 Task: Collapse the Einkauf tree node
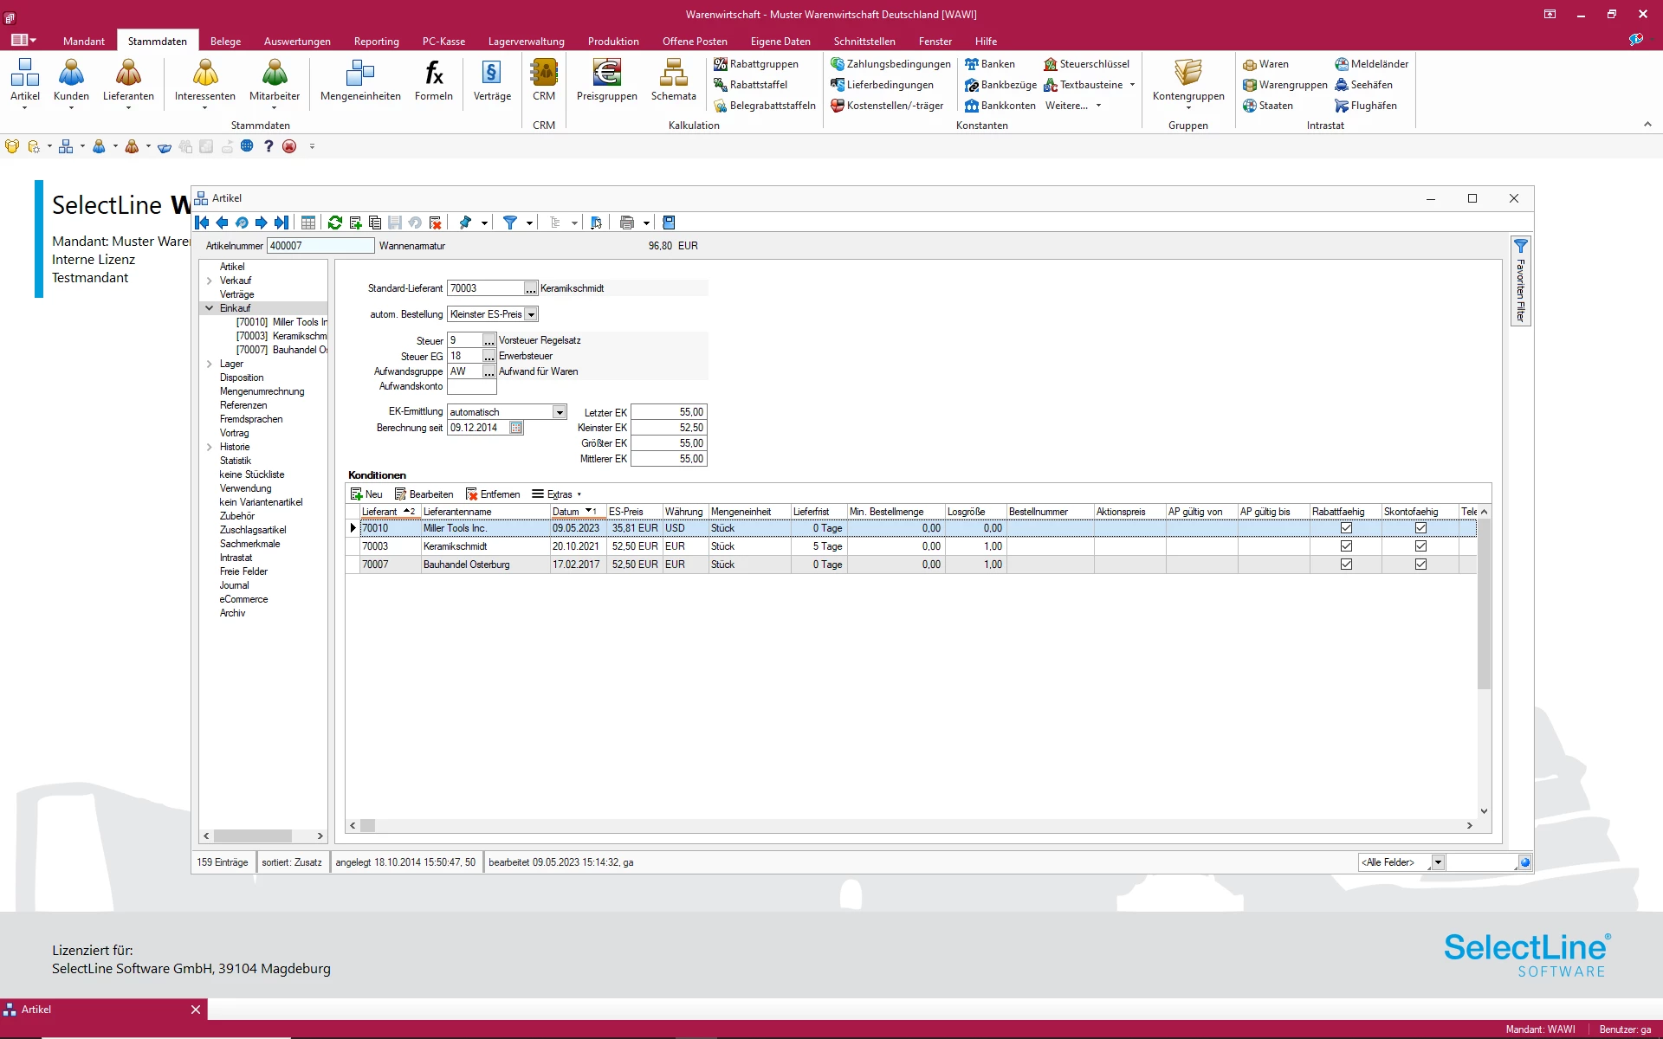coord(210,308)
